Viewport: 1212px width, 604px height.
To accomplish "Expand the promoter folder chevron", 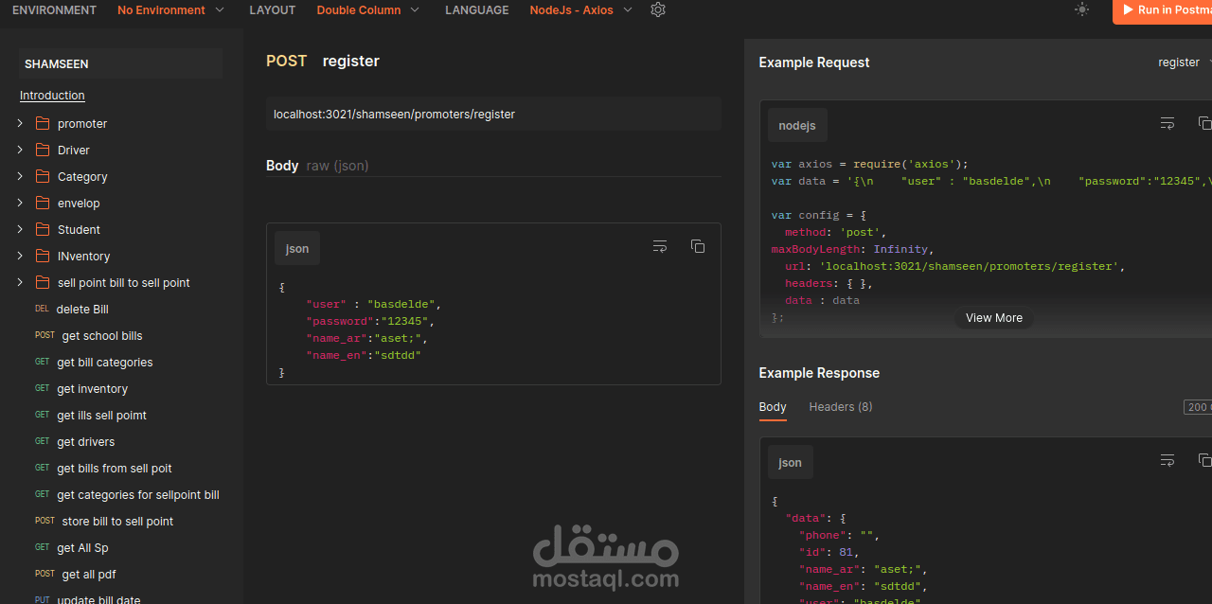I will point(20,123).
